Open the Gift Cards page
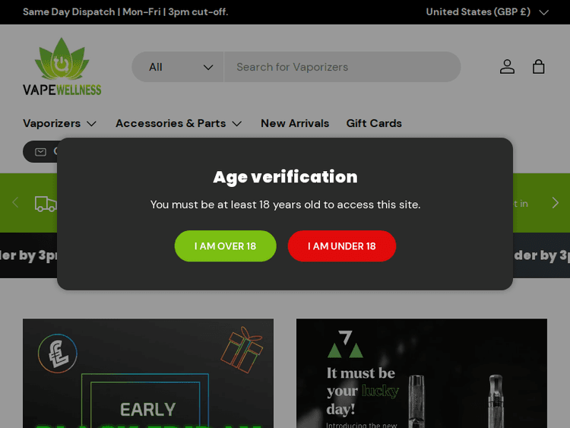 [x=374, y=123]
